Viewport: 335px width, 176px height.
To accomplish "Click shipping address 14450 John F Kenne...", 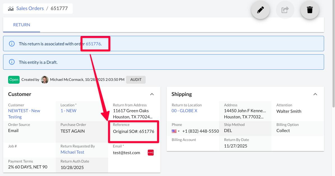I will tap(245, 111).
